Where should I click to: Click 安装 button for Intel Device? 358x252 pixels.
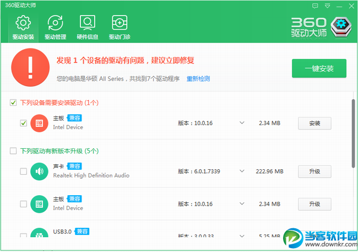[x=314, y=124]
